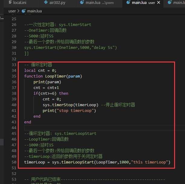The height and width of the screenshot is (184, 185).
Task: Switch to the main.lua pwm tab
Action: point(97,2)
